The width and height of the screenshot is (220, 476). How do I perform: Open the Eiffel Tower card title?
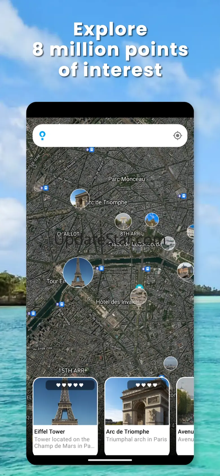50,431
